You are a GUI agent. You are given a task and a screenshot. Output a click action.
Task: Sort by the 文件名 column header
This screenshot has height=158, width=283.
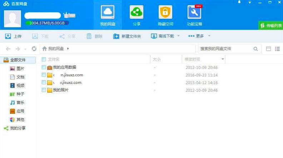pyautogui.click(x=54, y=59)
